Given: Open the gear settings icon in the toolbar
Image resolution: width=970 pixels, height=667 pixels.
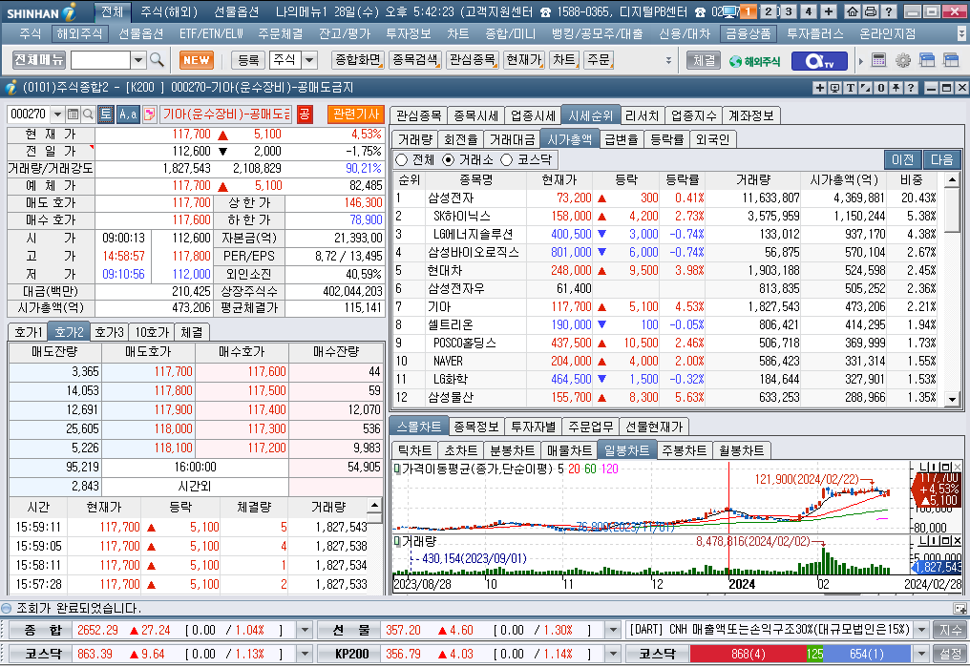Looking at the screenshot, I should (x=902, y=60).
